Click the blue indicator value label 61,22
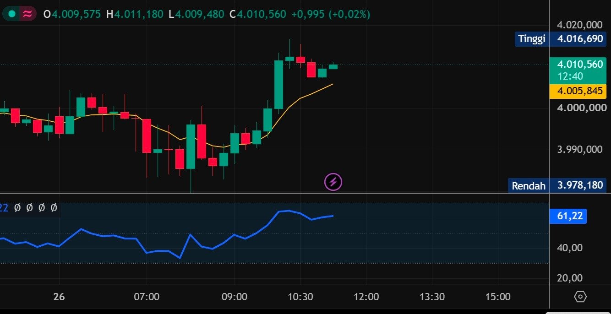 tap(568, 216)
